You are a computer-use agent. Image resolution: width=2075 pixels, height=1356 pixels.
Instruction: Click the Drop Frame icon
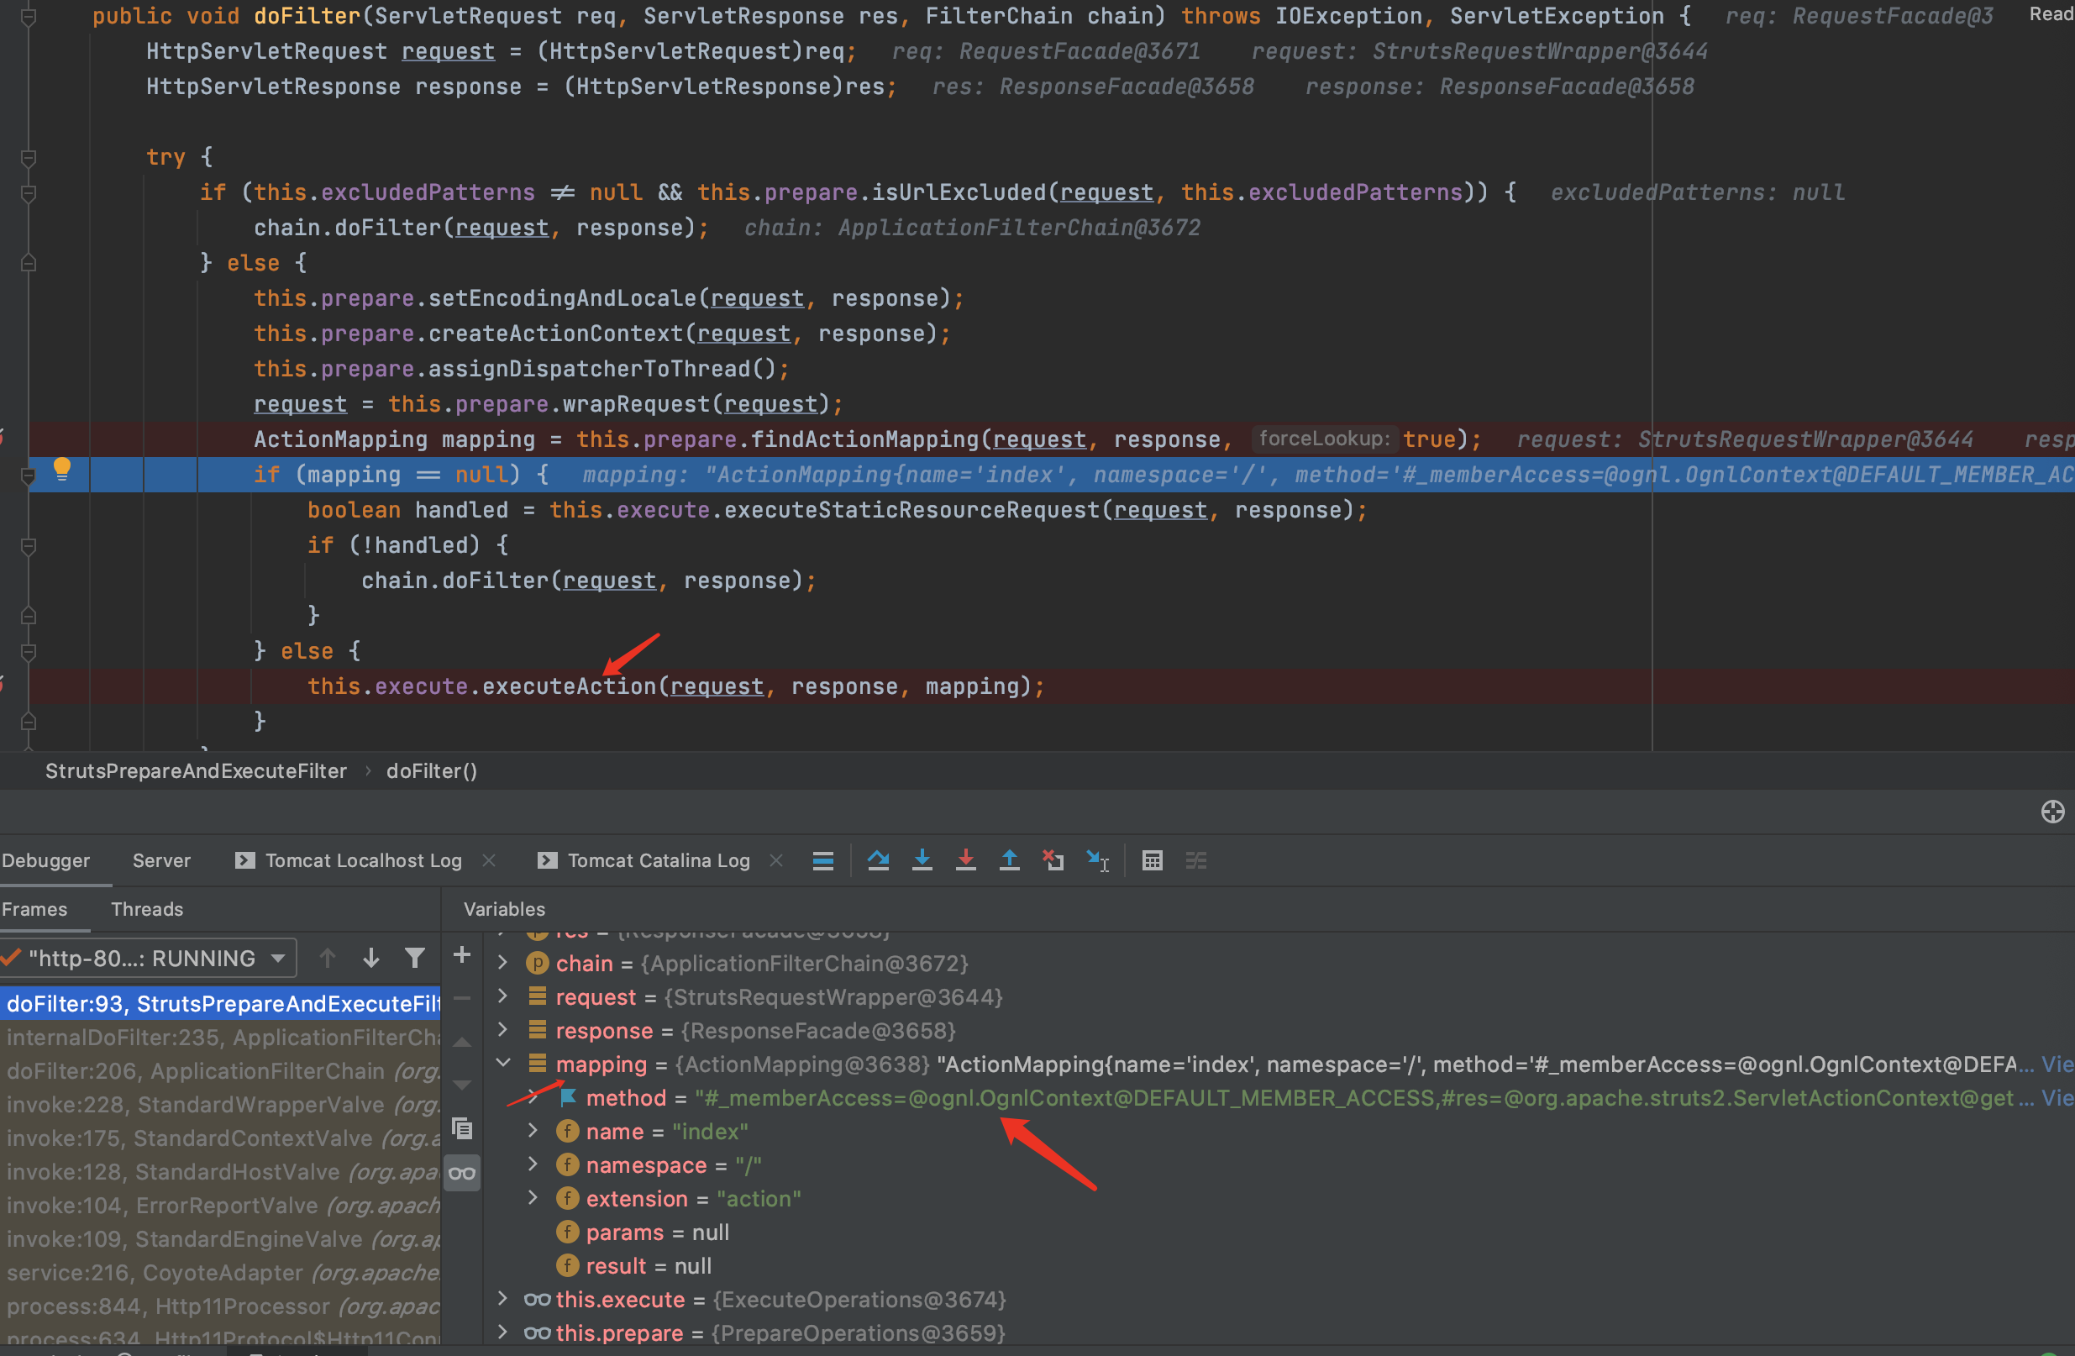click(x=1053, y=860)
